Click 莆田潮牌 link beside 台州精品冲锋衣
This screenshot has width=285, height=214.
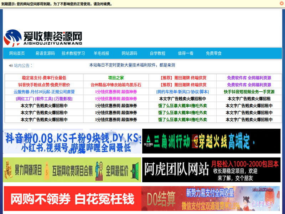[x=182, y=85]
